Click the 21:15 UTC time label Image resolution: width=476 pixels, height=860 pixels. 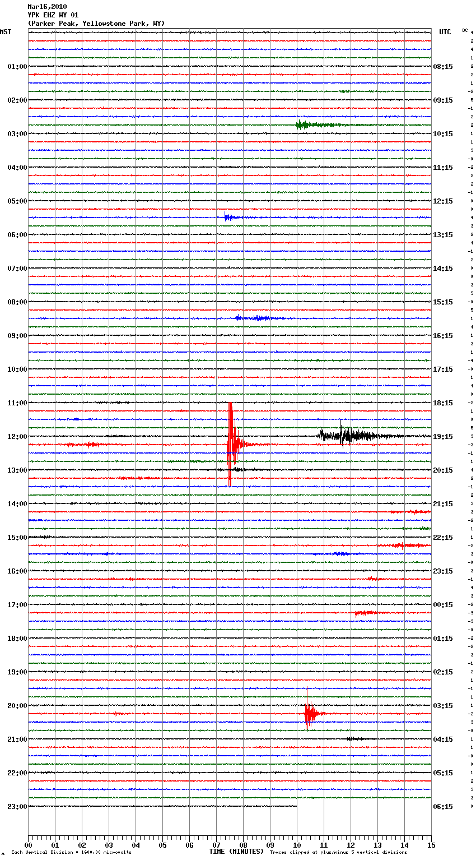443,504
